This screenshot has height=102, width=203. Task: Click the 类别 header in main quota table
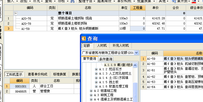52,8
